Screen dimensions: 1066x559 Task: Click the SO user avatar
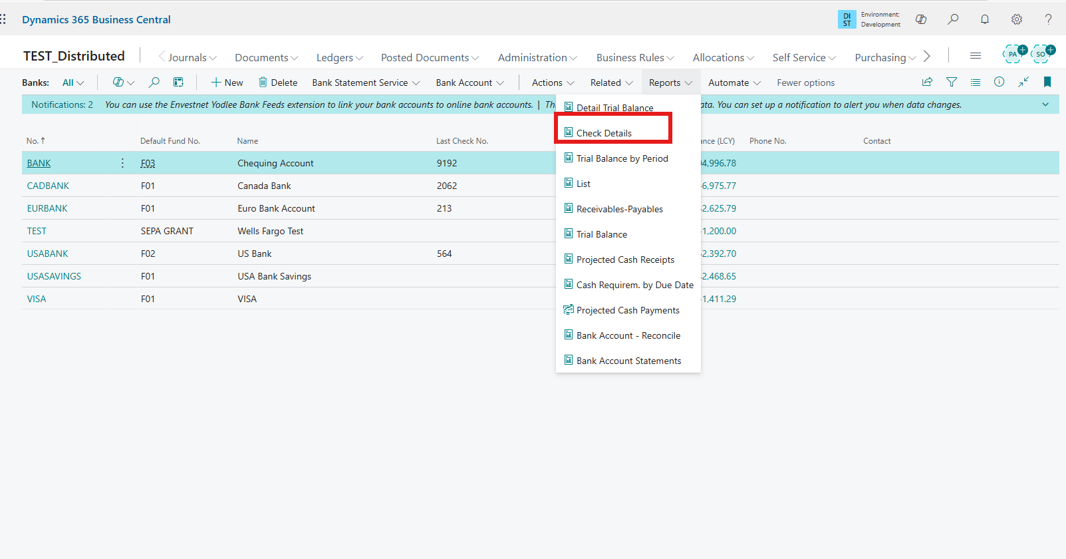click(1042, 54)
